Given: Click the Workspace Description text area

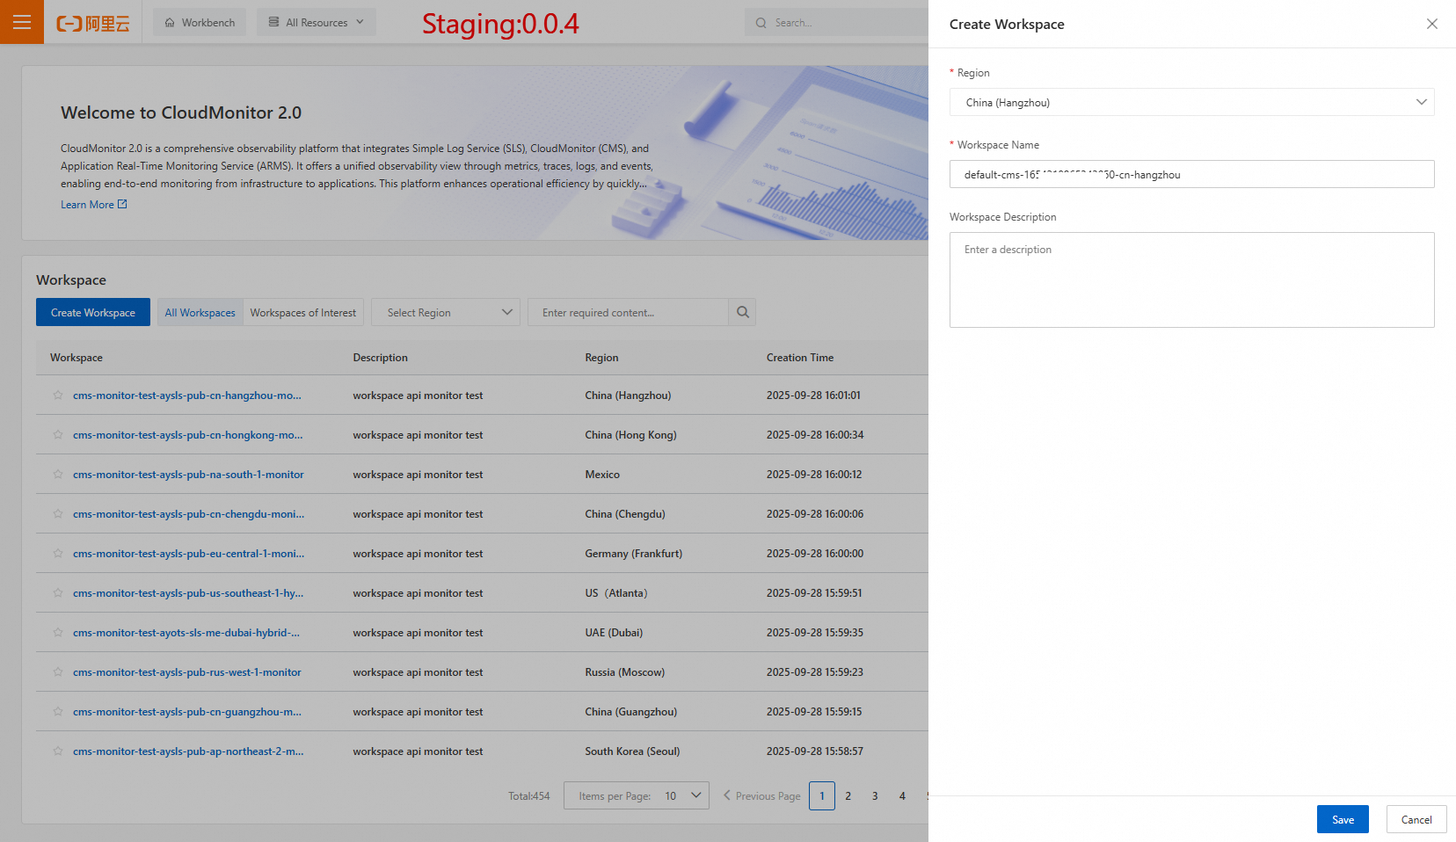Looking at the screenshot, I should click(x=1191, y=279).
